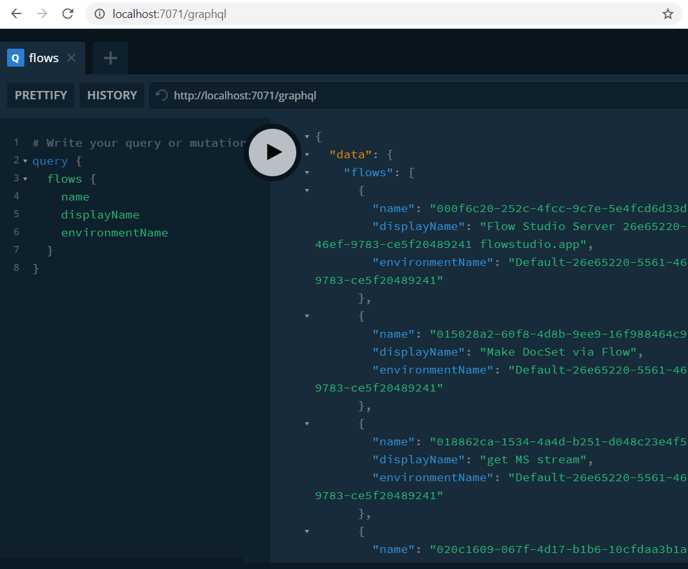Open a new tab with the plus icon

pos(110,58)
